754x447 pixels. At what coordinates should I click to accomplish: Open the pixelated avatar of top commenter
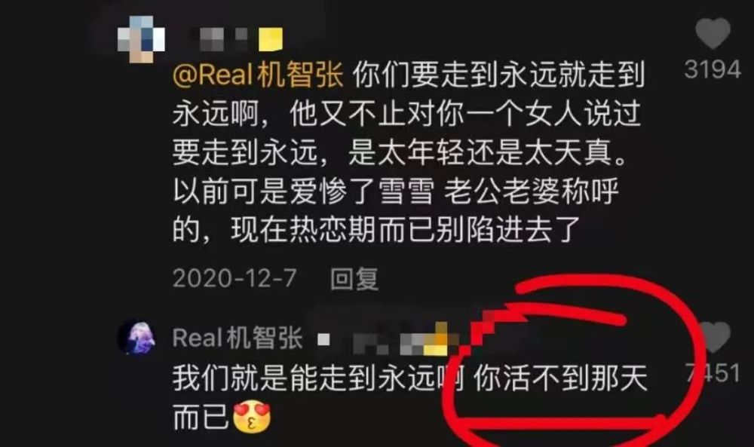click(141, 39)
